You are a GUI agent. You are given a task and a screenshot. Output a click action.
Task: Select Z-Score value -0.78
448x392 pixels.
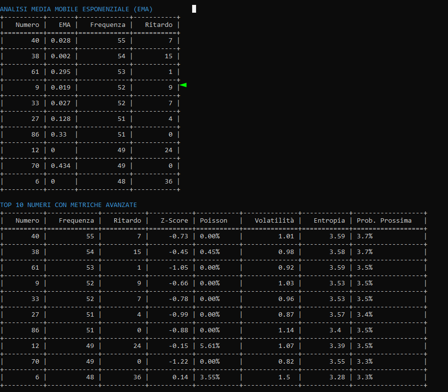178,299
